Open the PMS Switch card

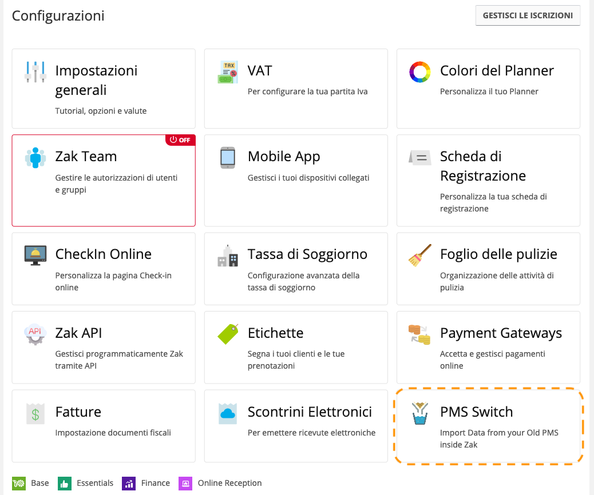click(x=488, y=426)
